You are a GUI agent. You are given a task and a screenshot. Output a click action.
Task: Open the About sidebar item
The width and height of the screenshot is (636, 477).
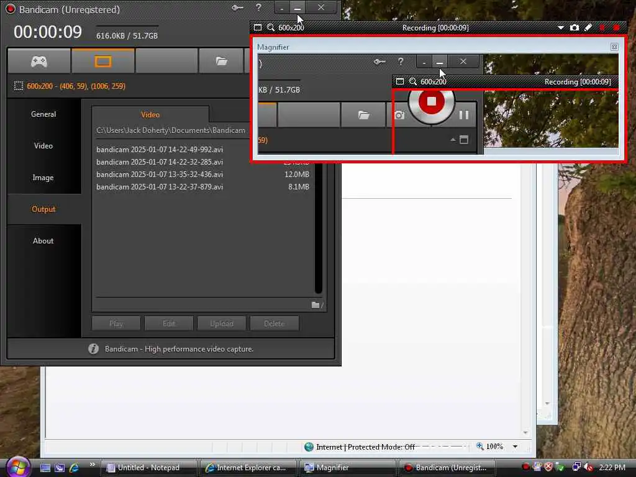point(43,241)
